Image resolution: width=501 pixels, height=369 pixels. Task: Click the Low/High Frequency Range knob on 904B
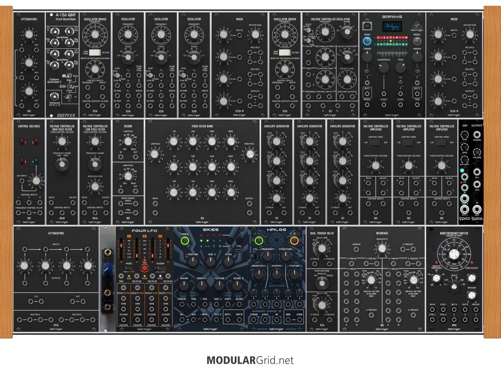point(62,165)
